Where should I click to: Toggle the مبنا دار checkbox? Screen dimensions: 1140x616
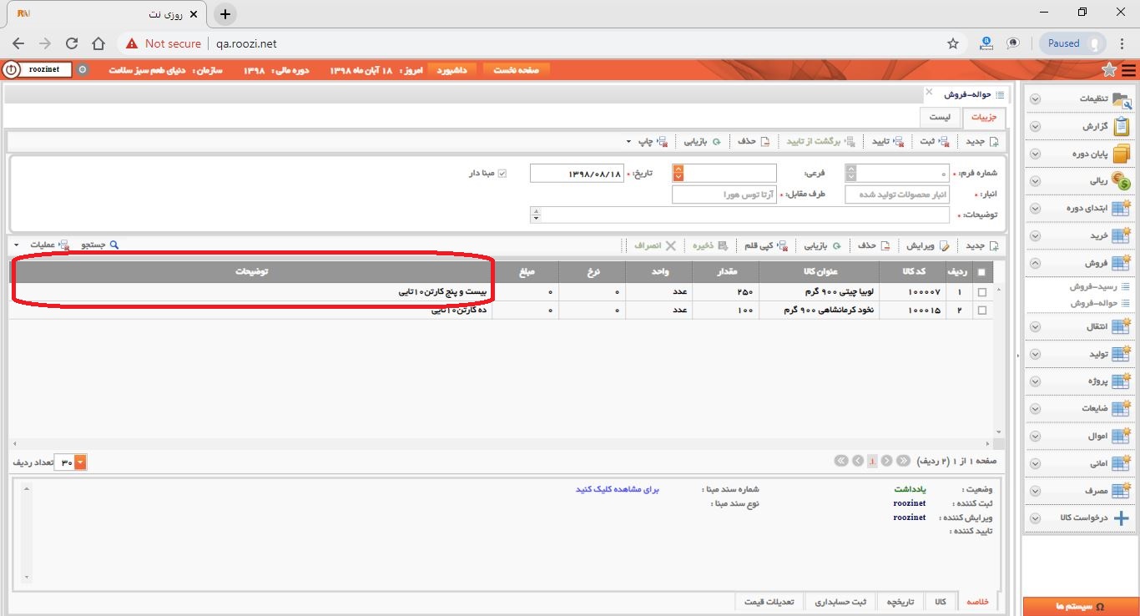click(502, 174)
